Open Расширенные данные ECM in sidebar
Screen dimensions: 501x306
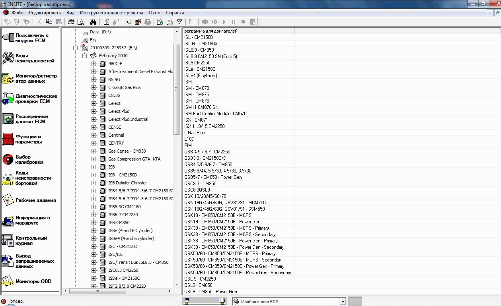(31, 119)
